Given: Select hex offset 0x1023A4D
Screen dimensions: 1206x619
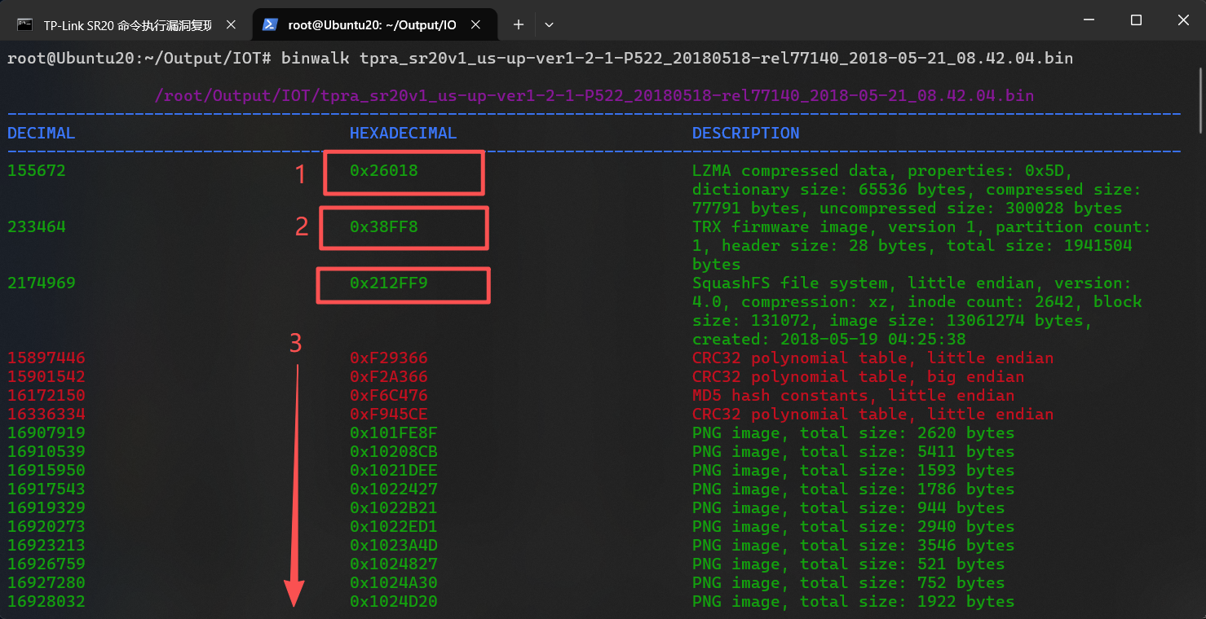Looking at the screenshot, I should tap(394, 545).
